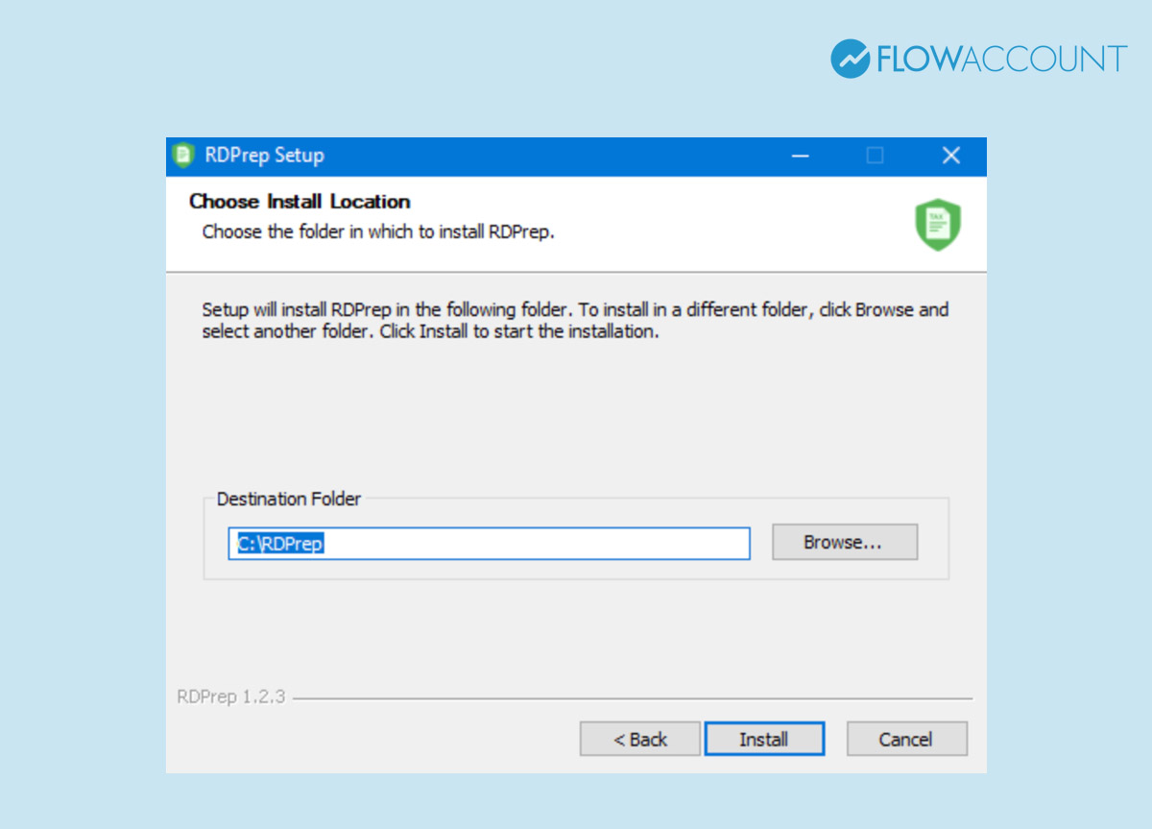Click the green tax shield icon in header
The width and height of the screenshot is (1152, 829).
[x=937, y=225]
